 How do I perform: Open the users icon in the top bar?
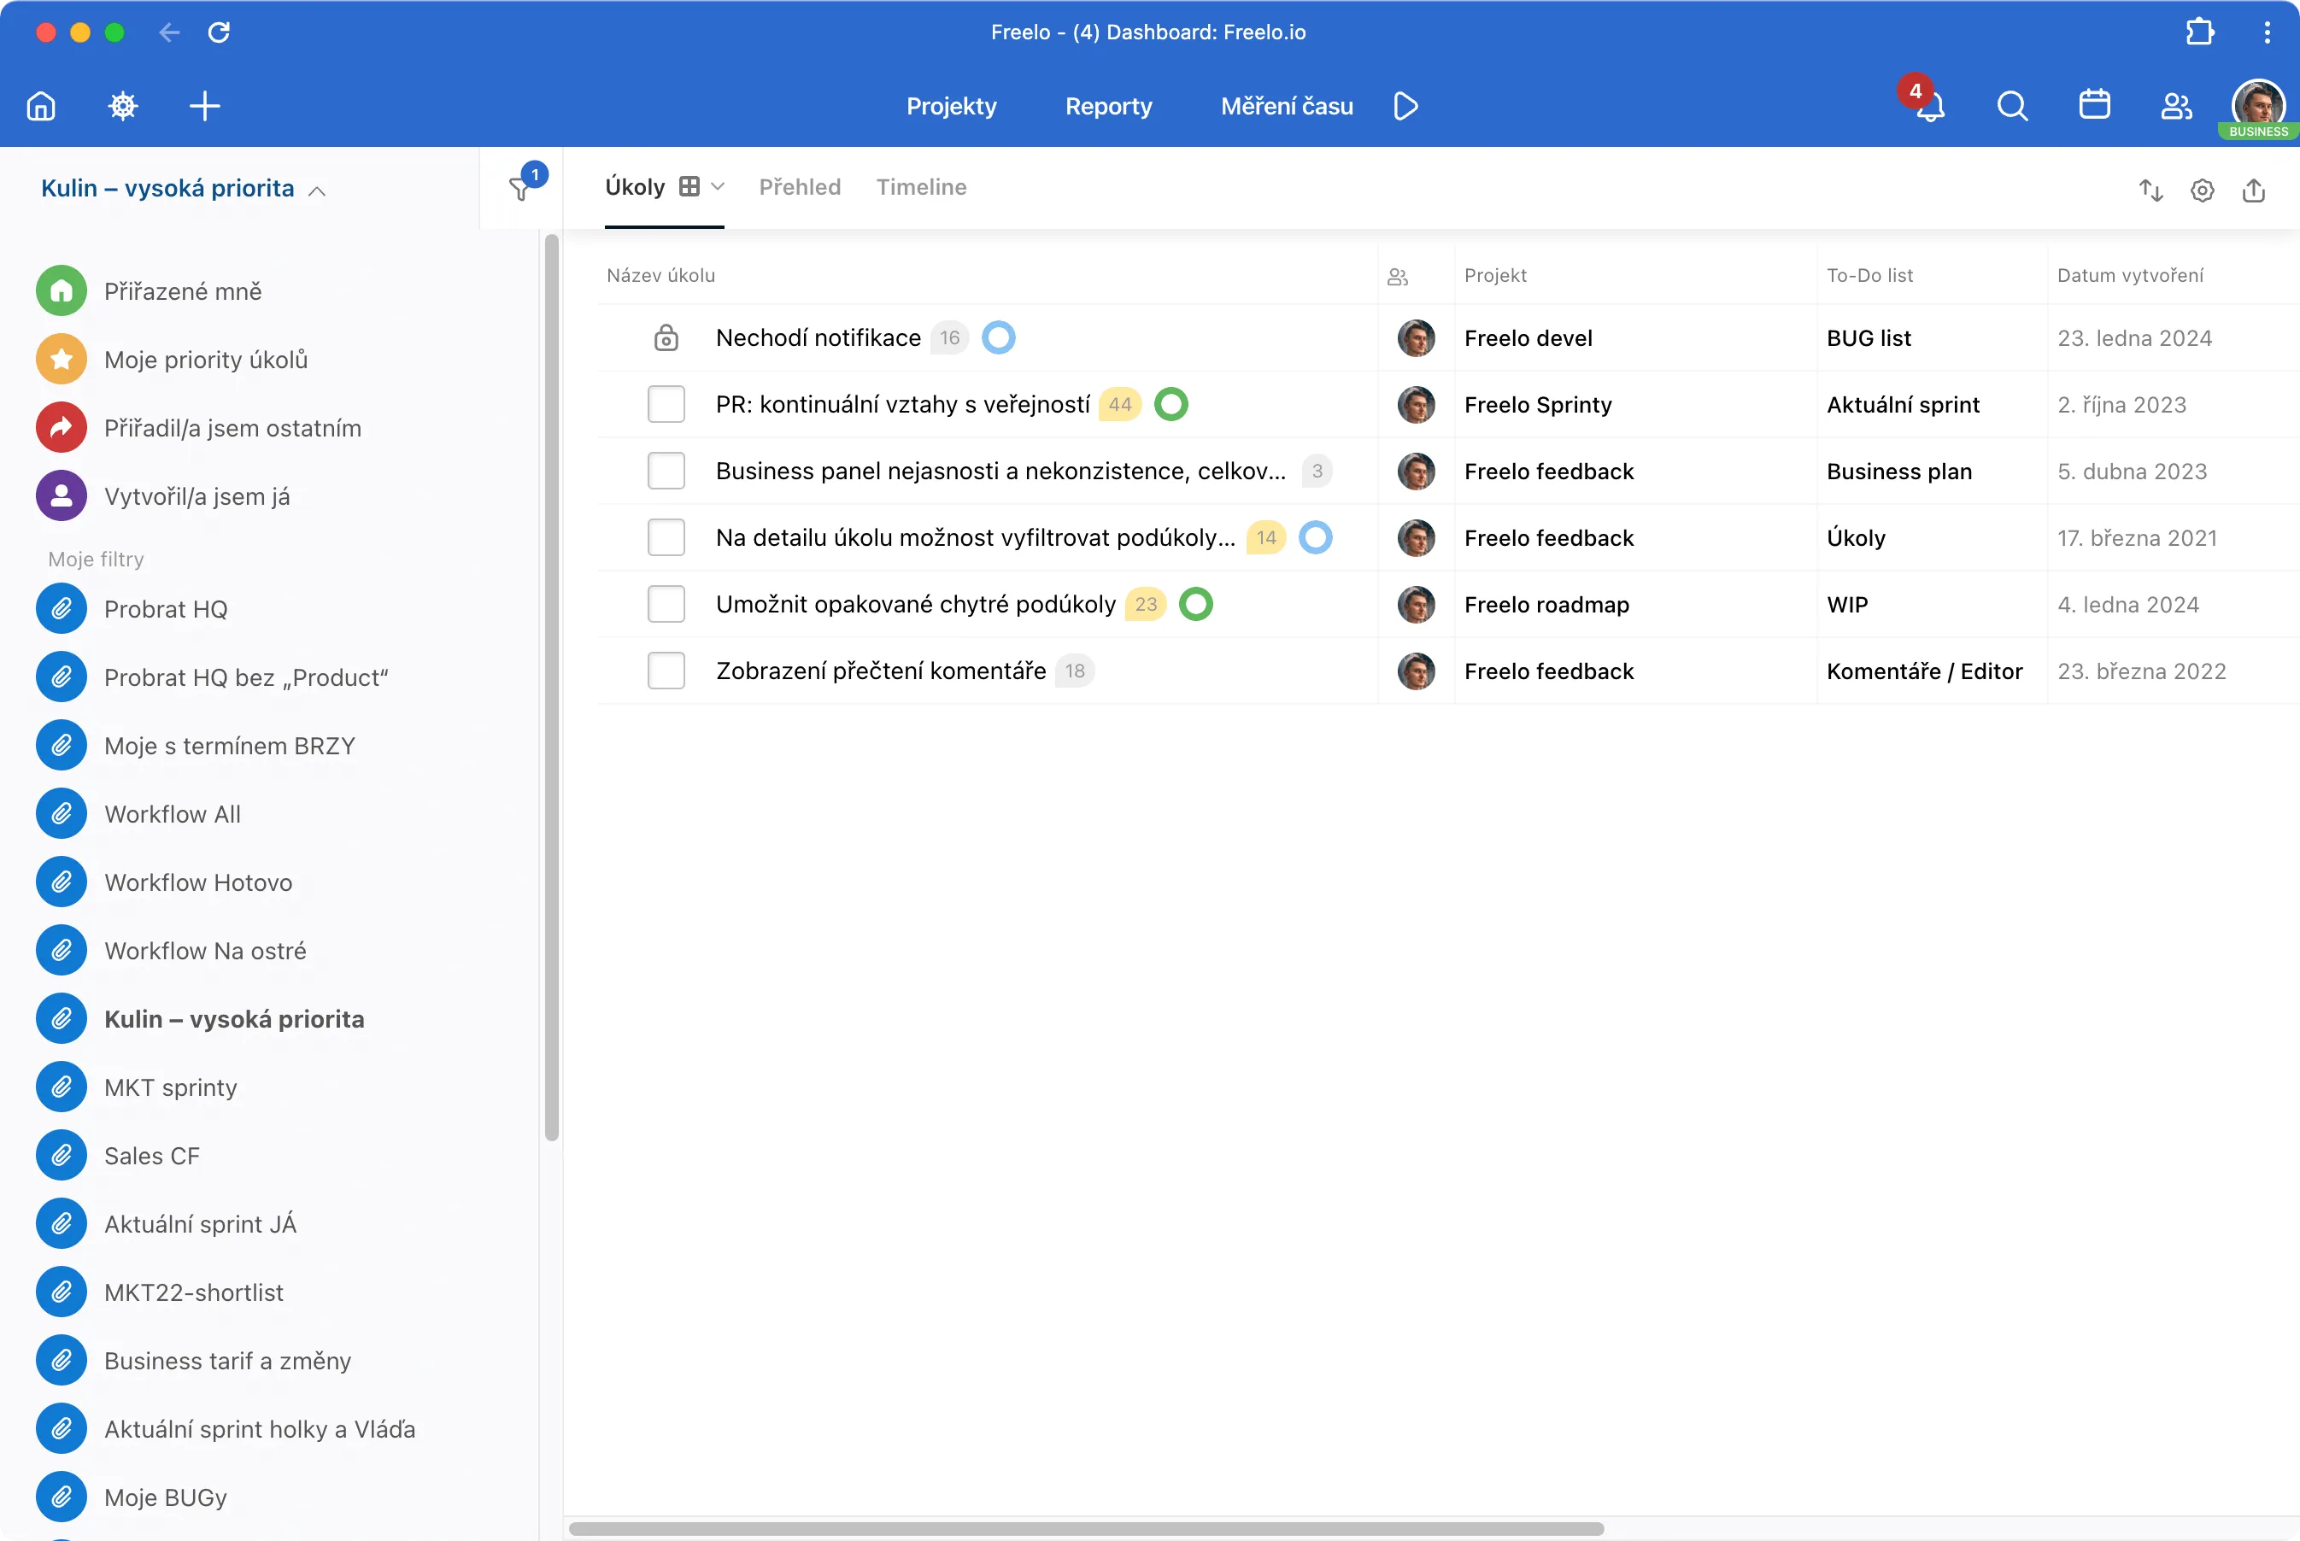[2176, 106]
